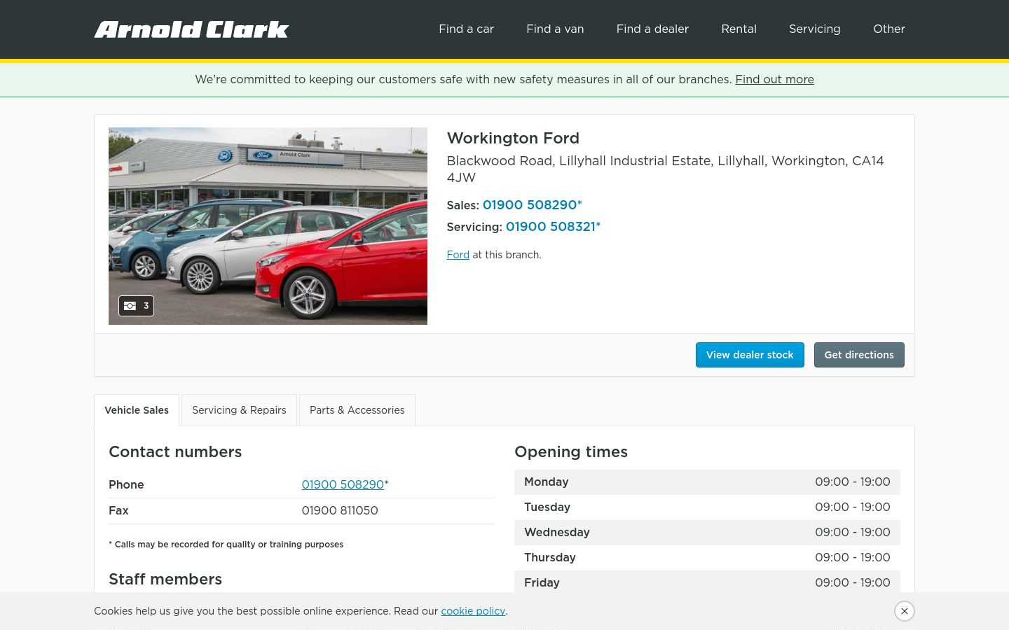Viewport: 1009px width, 630px height.
Task: Open the photo gallery camera icon
Action: 136,306
